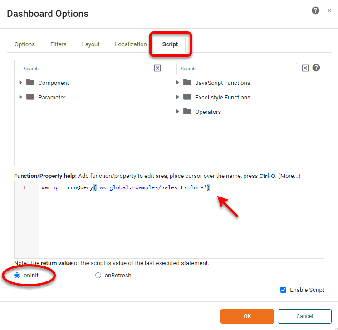This screenshot has height=330, width=338.
Task: Clear the left search box with X icon
Action: [157, 68]
